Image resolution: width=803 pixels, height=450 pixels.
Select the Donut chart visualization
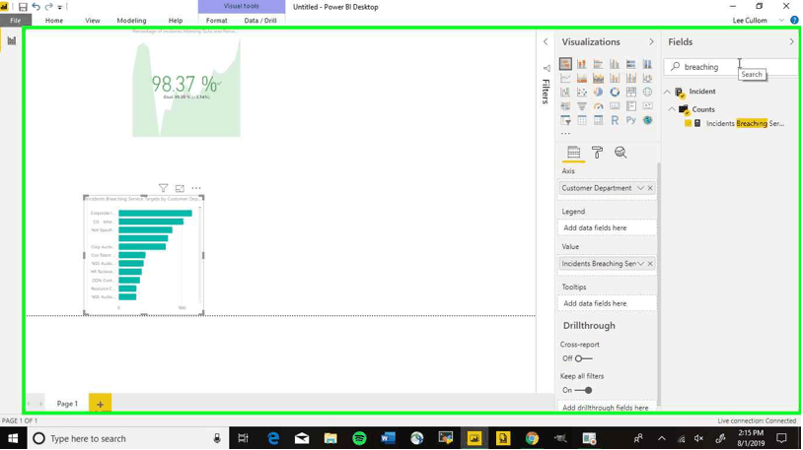pos(615,92)
